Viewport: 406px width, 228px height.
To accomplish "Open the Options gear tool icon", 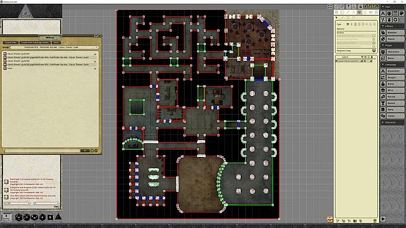I will [395, 20].
